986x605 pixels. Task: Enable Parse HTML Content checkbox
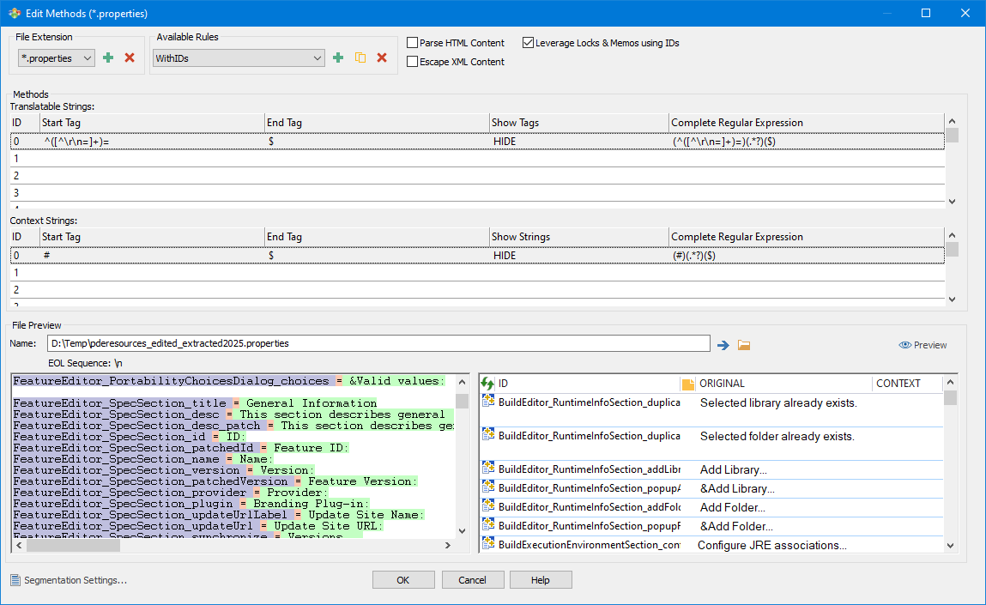coord(413,43)
